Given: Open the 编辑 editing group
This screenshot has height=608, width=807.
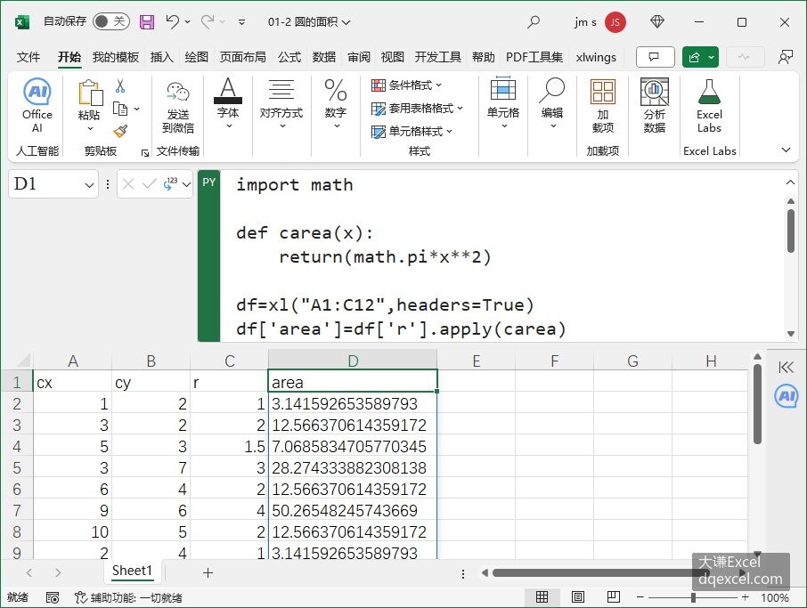Looking at the screenshot, I should pos(552,103).
